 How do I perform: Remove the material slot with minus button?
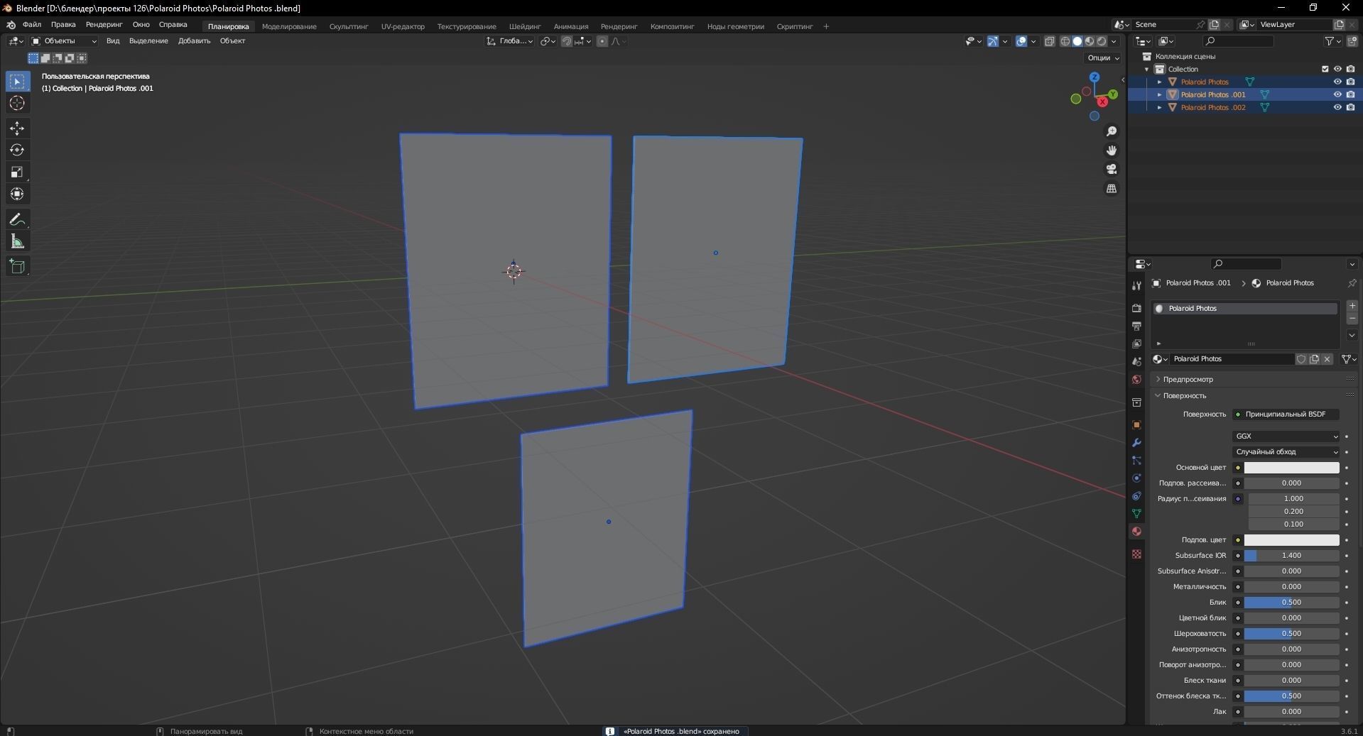1352,319
